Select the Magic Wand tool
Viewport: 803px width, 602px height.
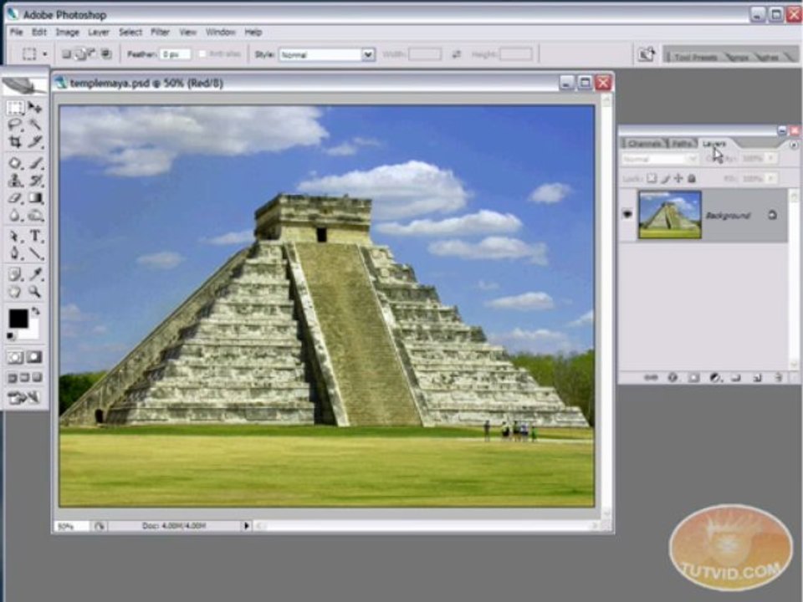35,125
